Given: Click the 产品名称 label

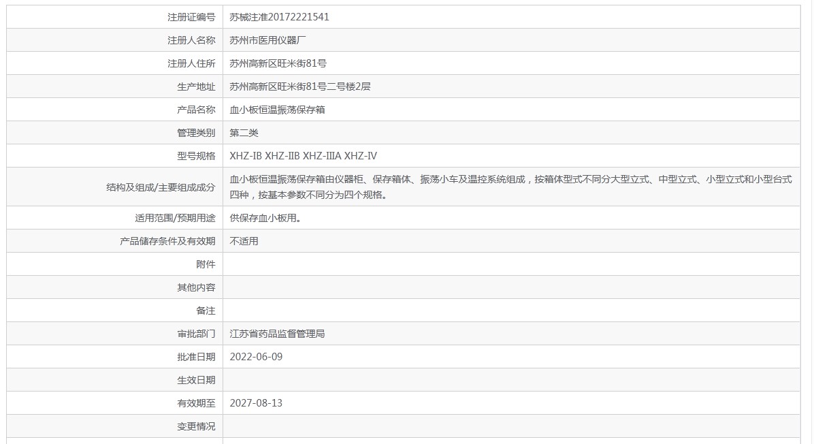Looking at the screenshot, I should click(196, 110).
